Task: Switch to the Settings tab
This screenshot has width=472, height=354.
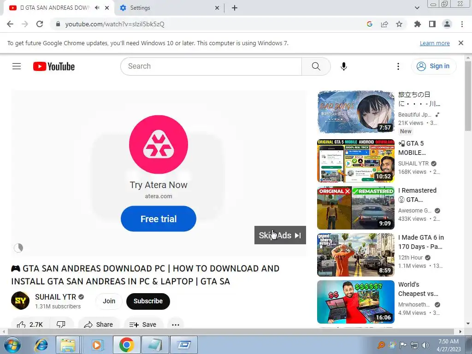Action: tap(170, 8)
